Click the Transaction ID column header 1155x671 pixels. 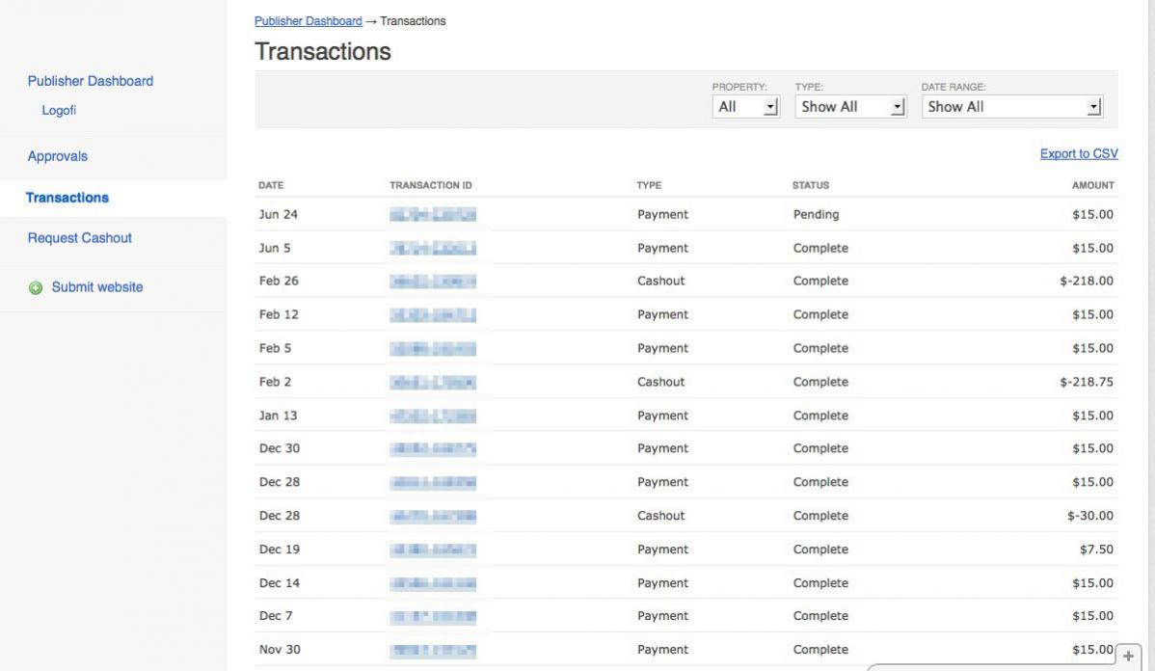pos(430,185)
